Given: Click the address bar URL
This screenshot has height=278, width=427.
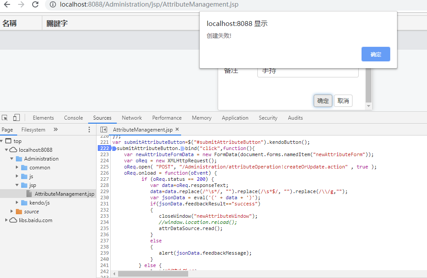Looking at the screenshot, I should pos(149,5).
